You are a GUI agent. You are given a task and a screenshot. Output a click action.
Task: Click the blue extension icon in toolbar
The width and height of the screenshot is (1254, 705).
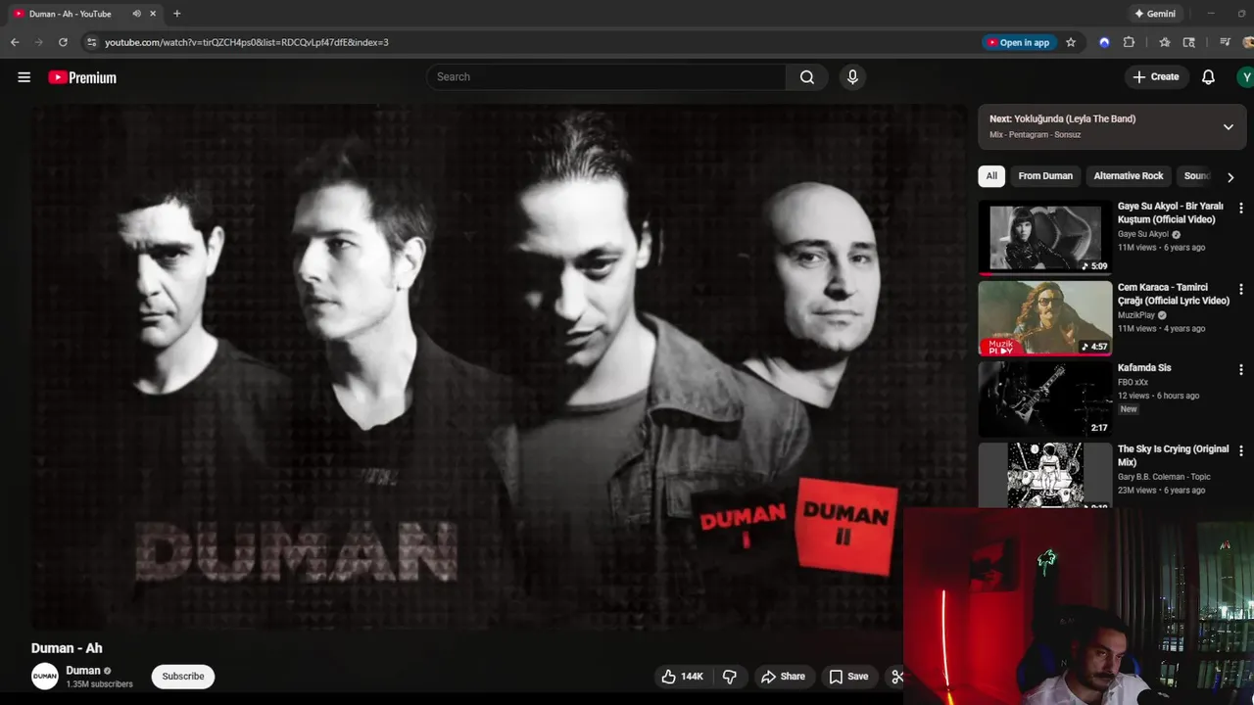[1104, 42]
